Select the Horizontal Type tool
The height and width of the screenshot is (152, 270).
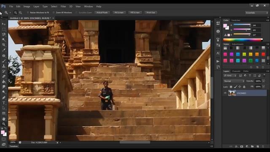tap(4, 103)
